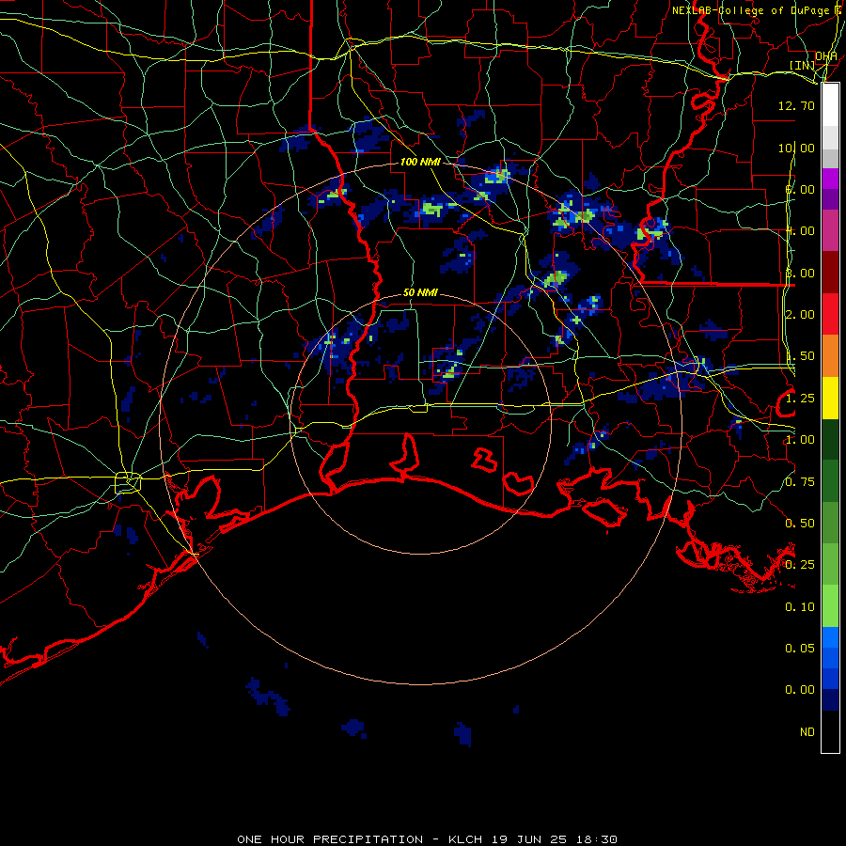The image size is (846, 846).
Task: Pick the black ND legend swatch
Action: click(830, 732)
